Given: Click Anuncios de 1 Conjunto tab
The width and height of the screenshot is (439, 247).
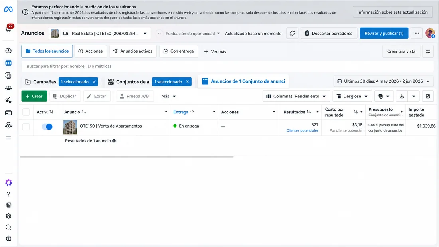Looking at the screenshot, I should coord(243,81).
